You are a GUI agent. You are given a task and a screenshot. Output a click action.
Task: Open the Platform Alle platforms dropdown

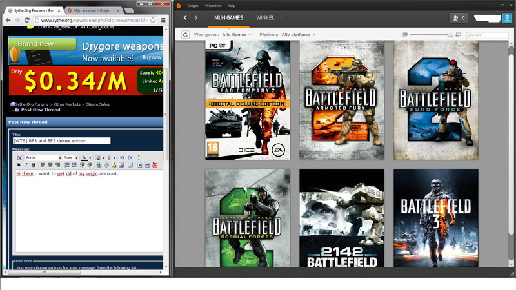point(298,35)
